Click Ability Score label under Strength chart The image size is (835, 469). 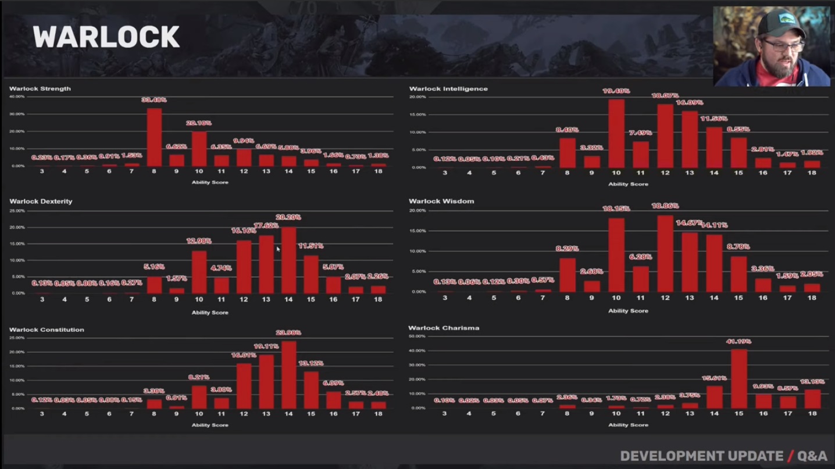[210, 182]
